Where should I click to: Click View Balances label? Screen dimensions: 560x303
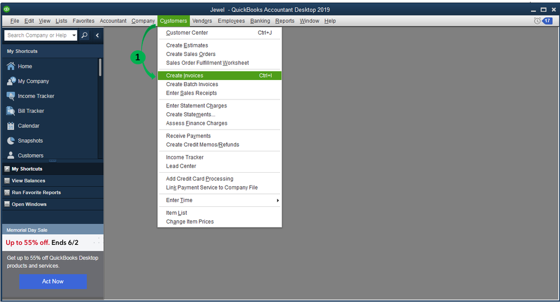point(28,181)
